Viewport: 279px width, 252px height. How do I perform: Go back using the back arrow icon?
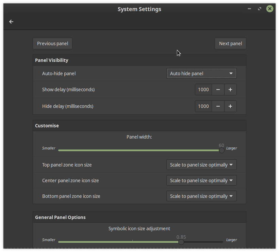(x=11, y=22)
